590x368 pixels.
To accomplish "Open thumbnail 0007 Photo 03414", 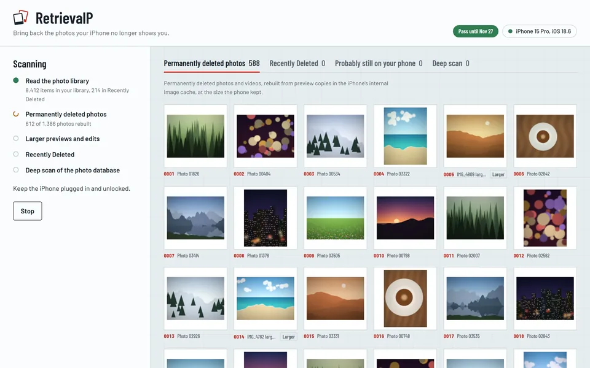I will point(195,218).
